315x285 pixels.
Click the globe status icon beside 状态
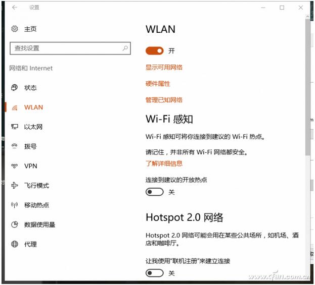tap(15, 88)
